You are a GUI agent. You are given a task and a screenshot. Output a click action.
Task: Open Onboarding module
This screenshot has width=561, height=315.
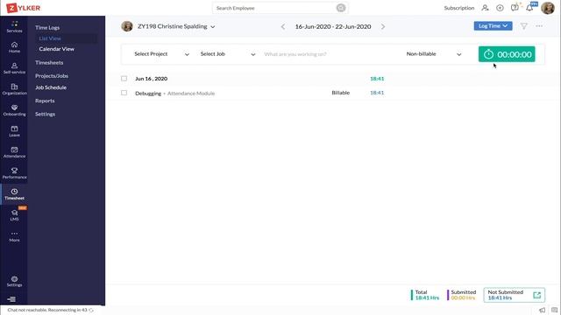point(14,110)
